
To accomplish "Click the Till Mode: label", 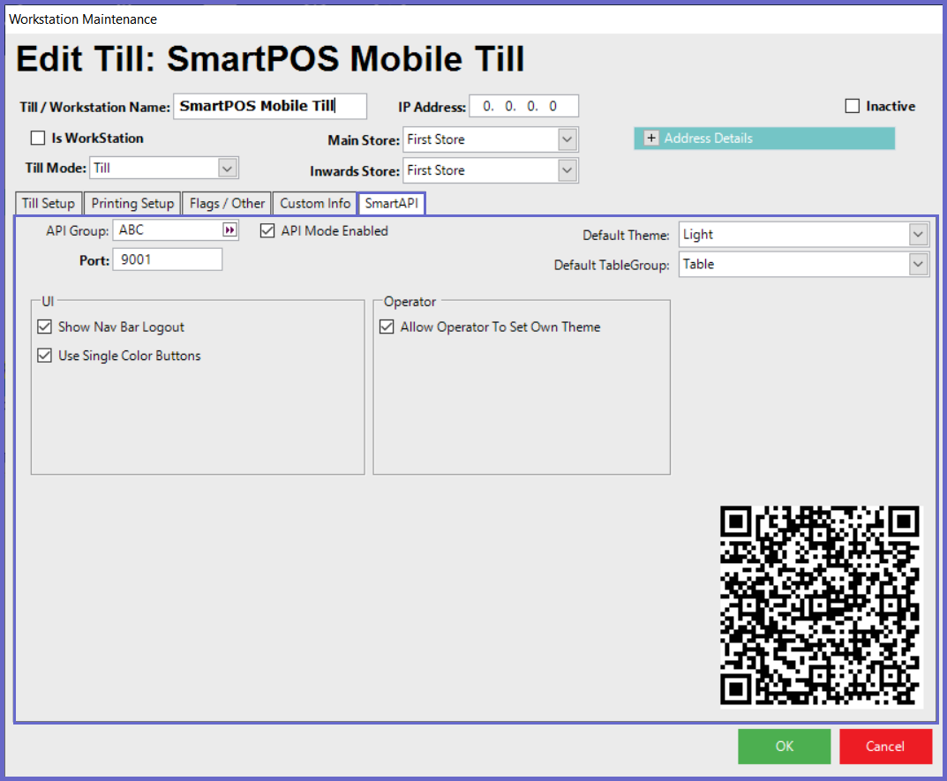I will click(56, 168).
